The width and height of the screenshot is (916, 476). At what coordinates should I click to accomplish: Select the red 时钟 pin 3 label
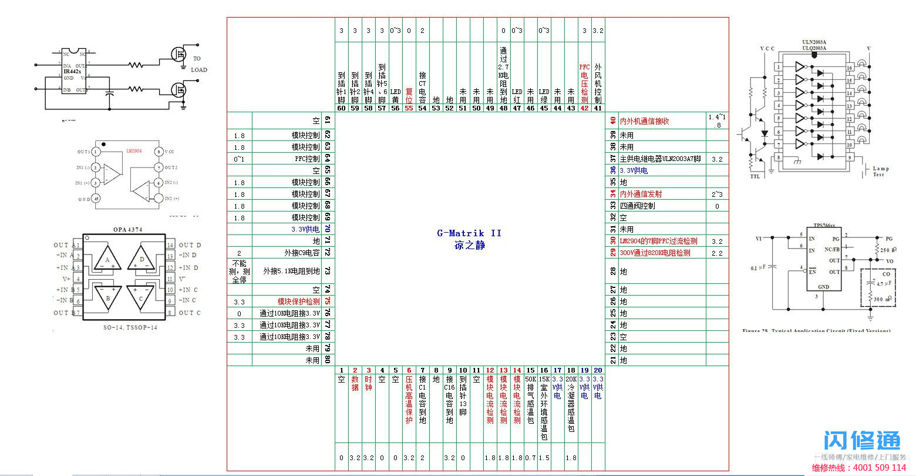click(x=368, y=384)
